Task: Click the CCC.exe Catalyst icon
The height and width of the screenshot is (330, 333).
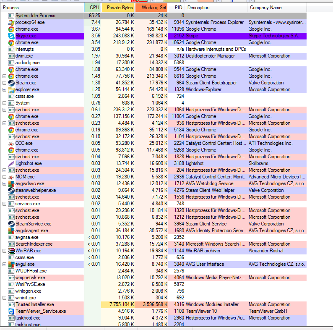Action: coord(11,143)
